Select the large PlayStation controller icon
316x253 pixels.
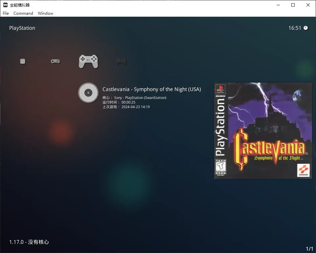click(88, 61)
